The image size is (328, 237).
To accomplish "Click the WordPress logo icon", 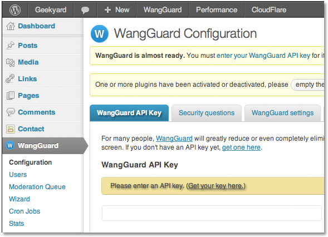I will pyautogui.click(x=15, y=10).
